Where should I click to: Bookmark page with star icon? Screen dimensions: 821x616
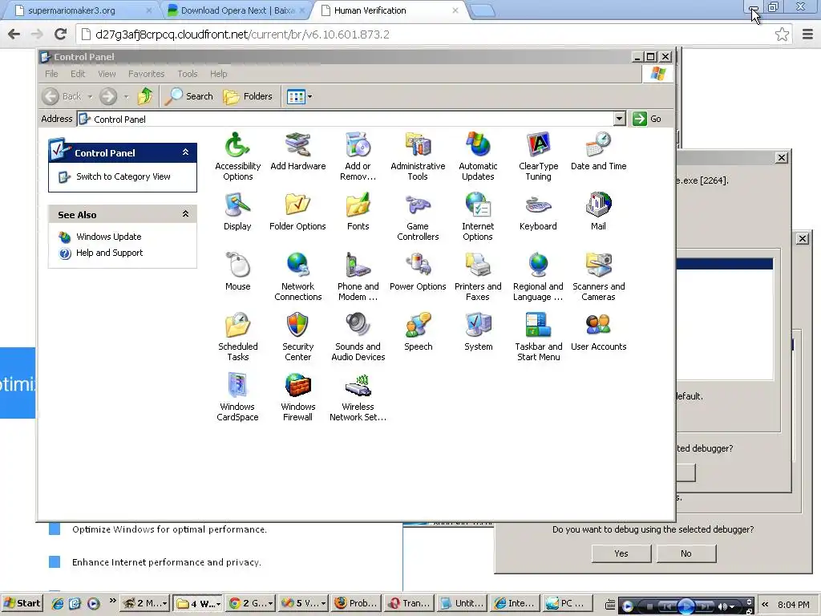click(782, 34)
